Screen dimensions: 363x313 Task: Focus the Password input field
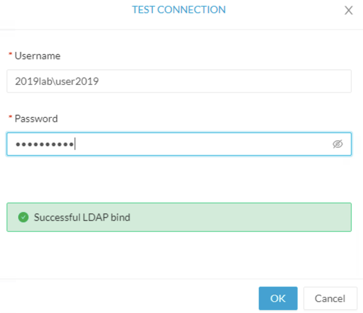point(179,144)
